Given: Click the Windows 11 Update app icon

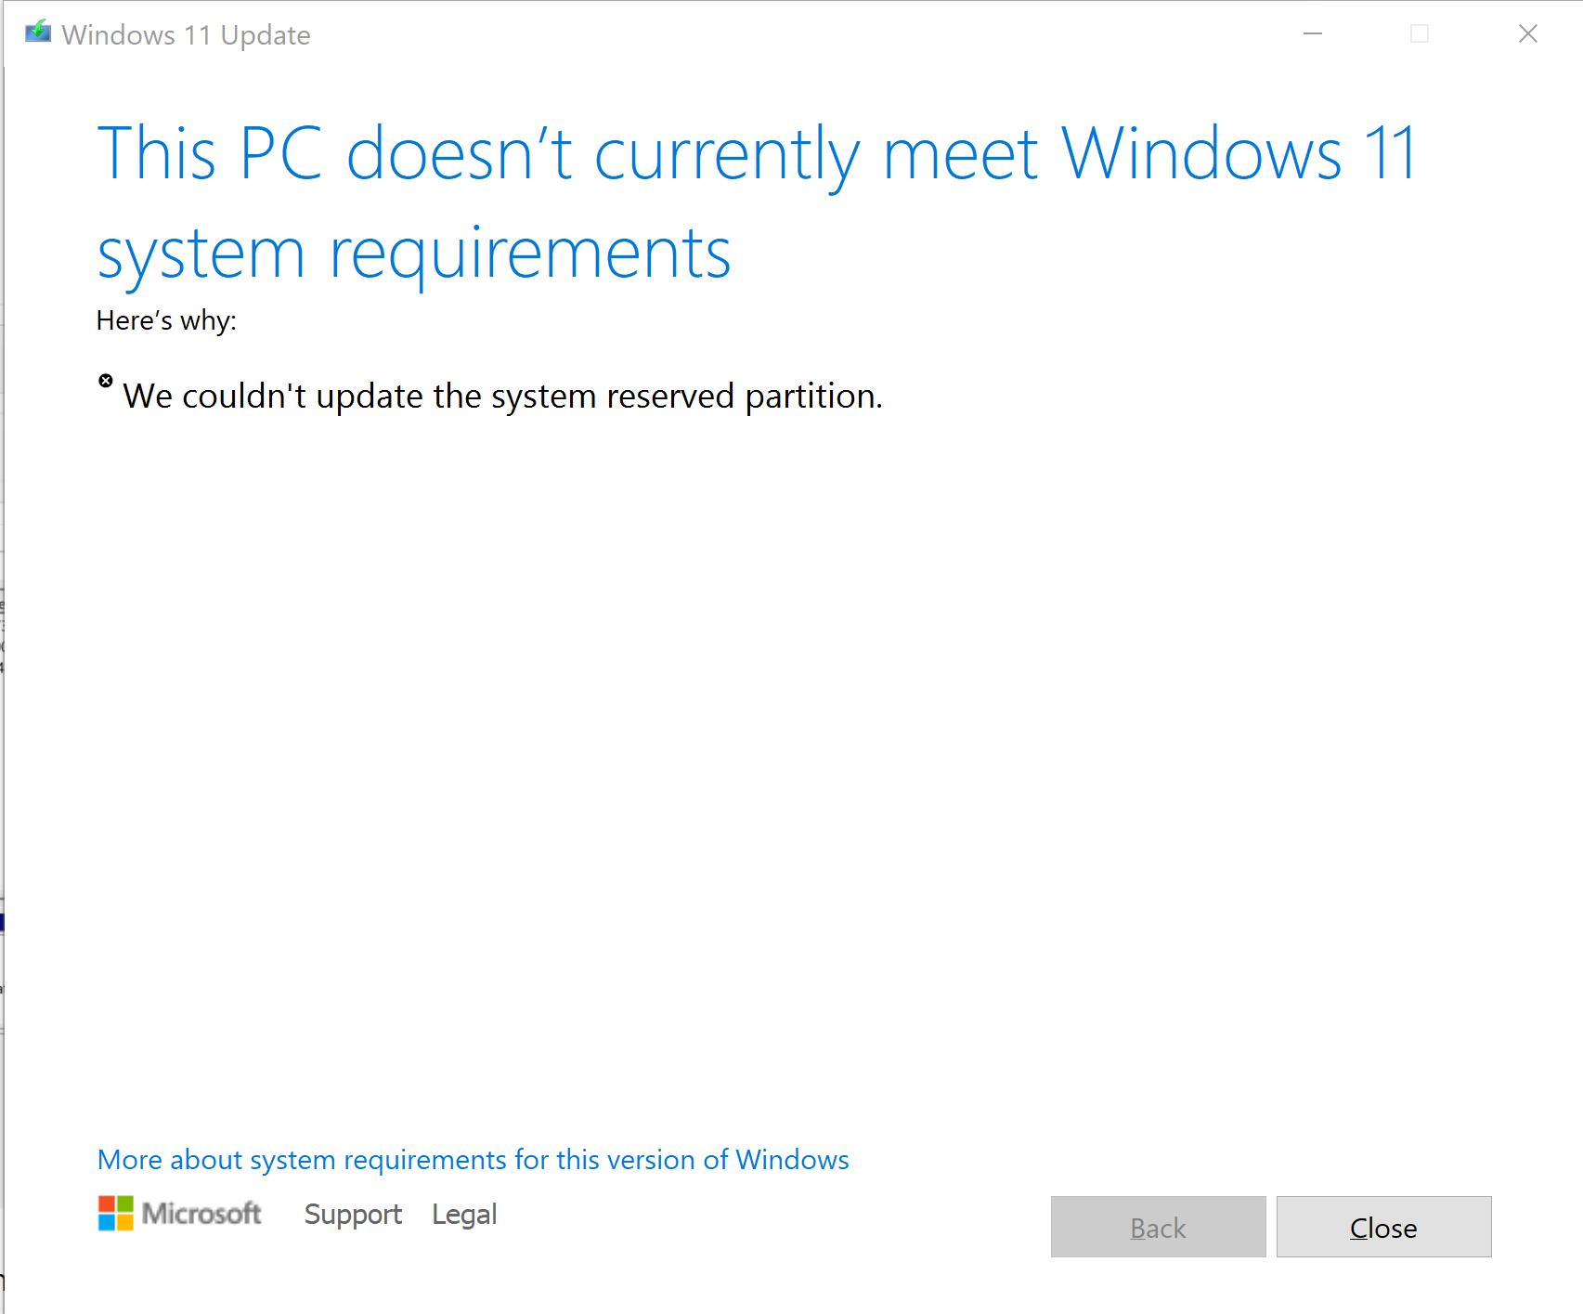Looking at the screenshot, I should 37,31.
